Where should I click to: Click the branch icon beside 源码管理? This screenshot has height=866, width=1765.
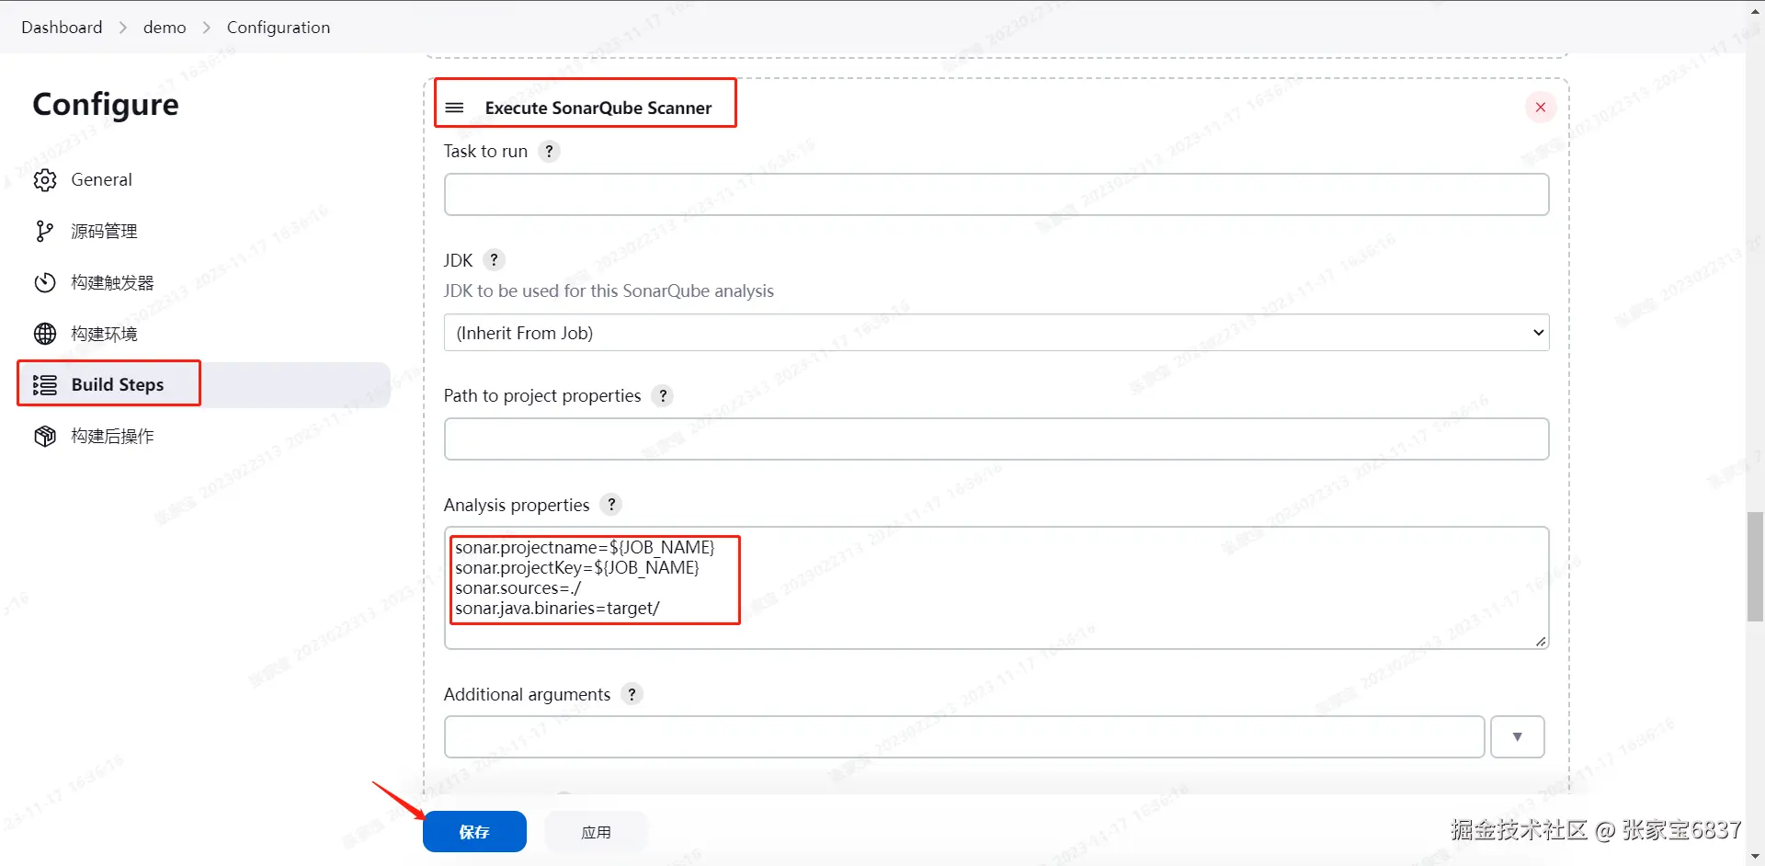(x=44, y=231)
